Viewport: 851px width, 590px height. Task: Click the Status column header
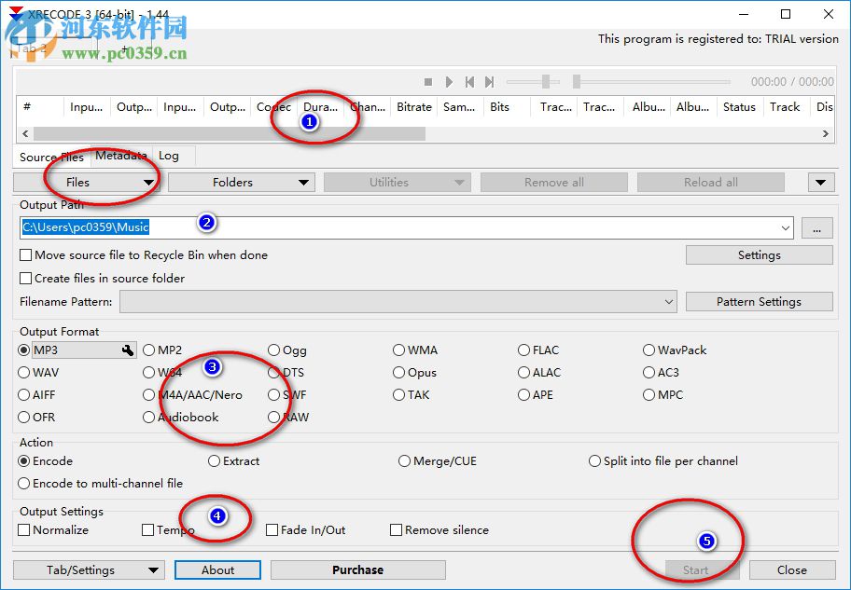[x=739, y=107]
